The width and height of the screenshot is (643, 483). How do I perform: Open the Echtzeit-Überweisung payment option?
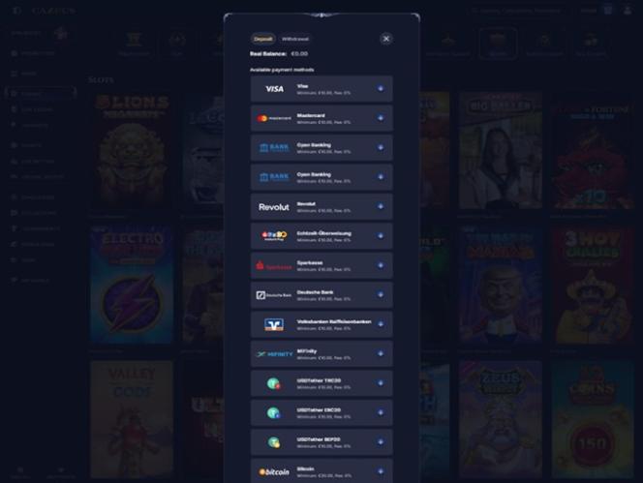tap(321, 236)
